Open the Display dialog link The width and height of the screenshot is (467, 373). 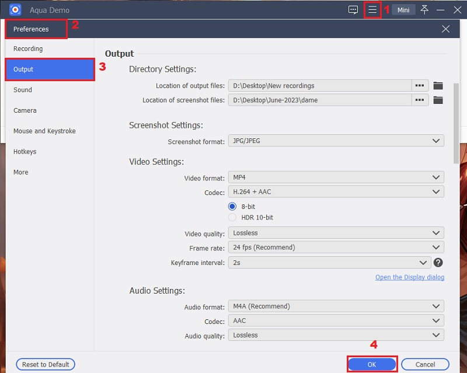click(x=410, y=277)
